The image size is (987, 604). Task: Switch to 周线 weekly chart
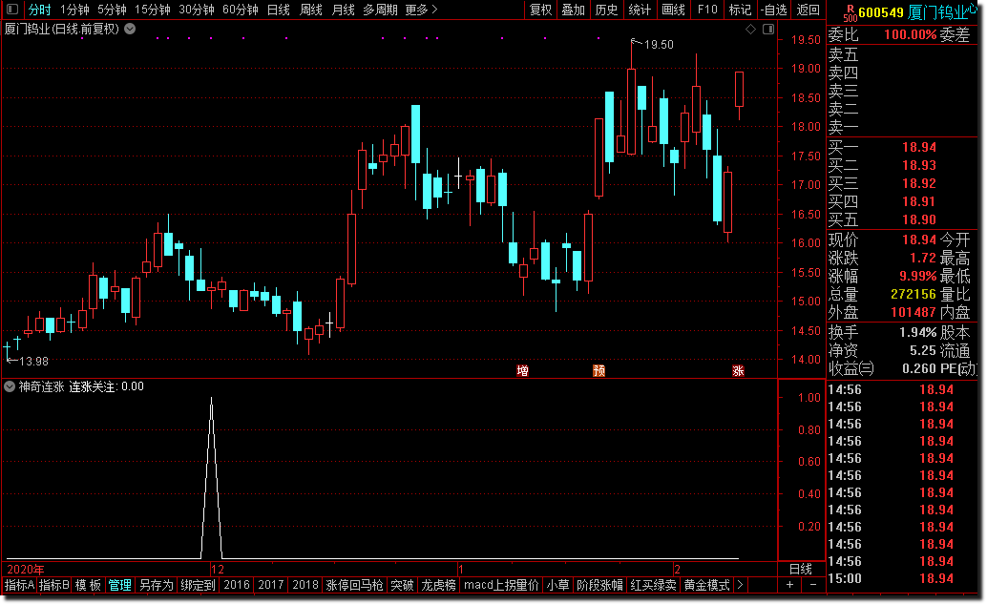(311, 10)
